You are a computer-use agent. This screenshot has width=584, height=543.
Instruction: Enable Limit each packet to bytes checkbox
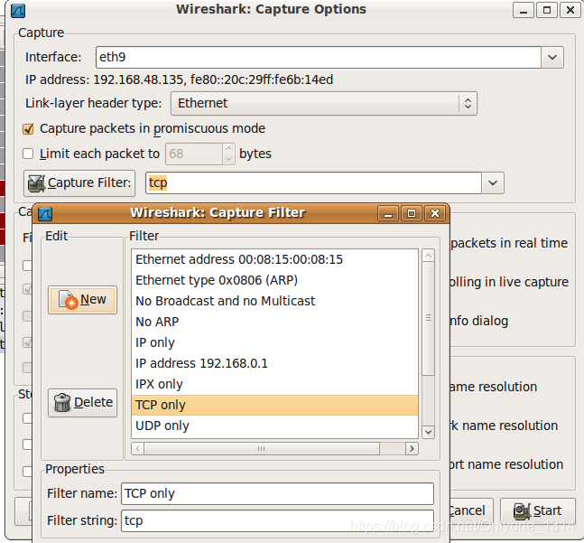coord(28,154)
